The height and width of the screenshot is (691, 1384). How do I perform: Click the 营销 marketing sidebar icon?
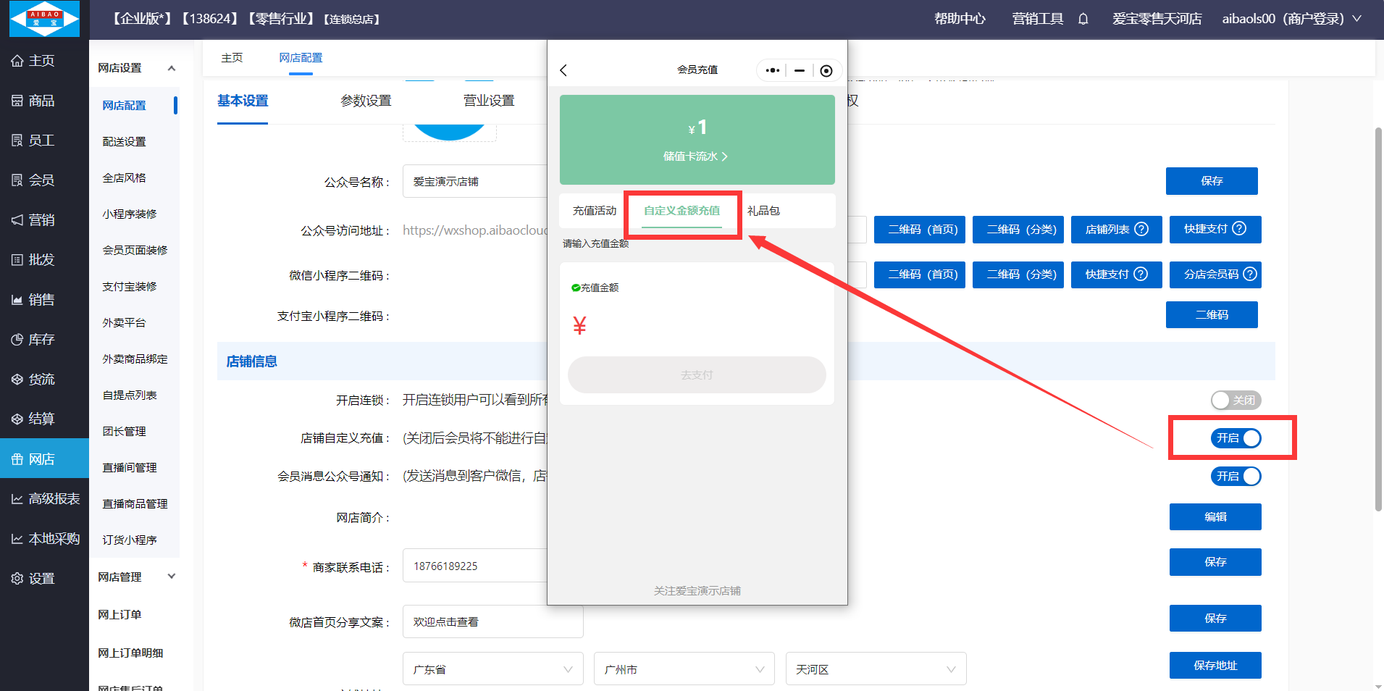pos(17,220)
